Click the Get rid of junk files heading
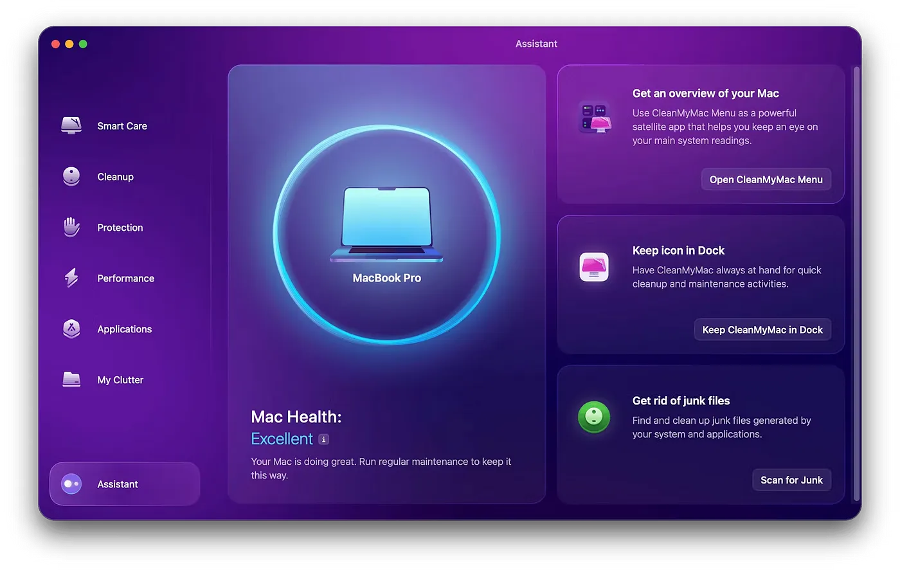This screenshot has height=571, width=900. click(681, 401)
